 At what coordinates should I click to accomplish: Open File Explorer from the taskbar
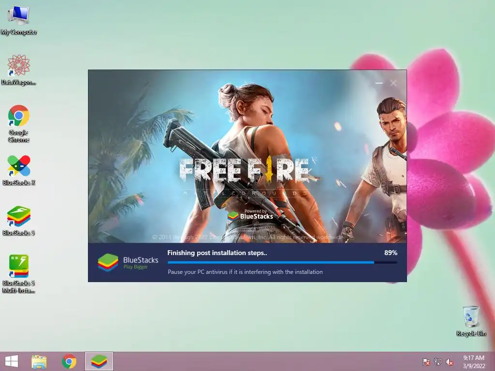(39, 361)
